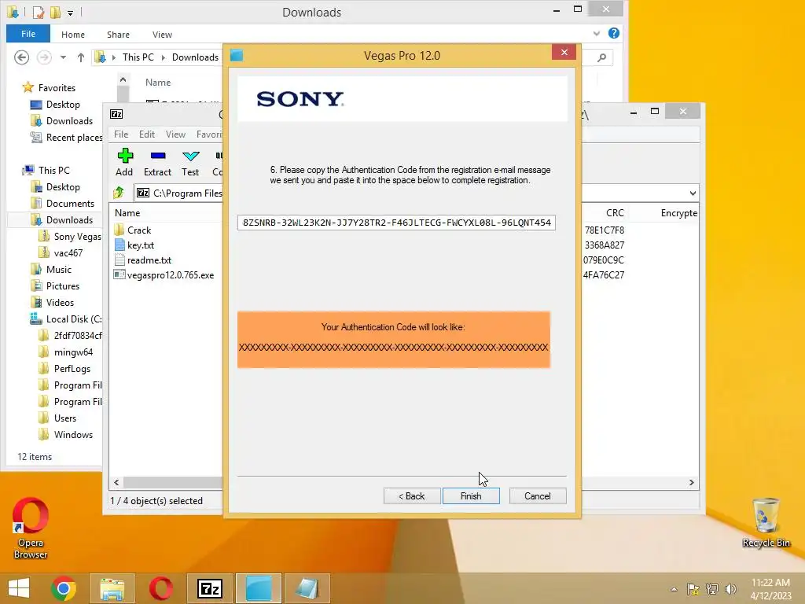Open the recent locations dropdown in Explorer
Image resolution: width=805 pixels, height=604 pixels.
coord(63,57)
